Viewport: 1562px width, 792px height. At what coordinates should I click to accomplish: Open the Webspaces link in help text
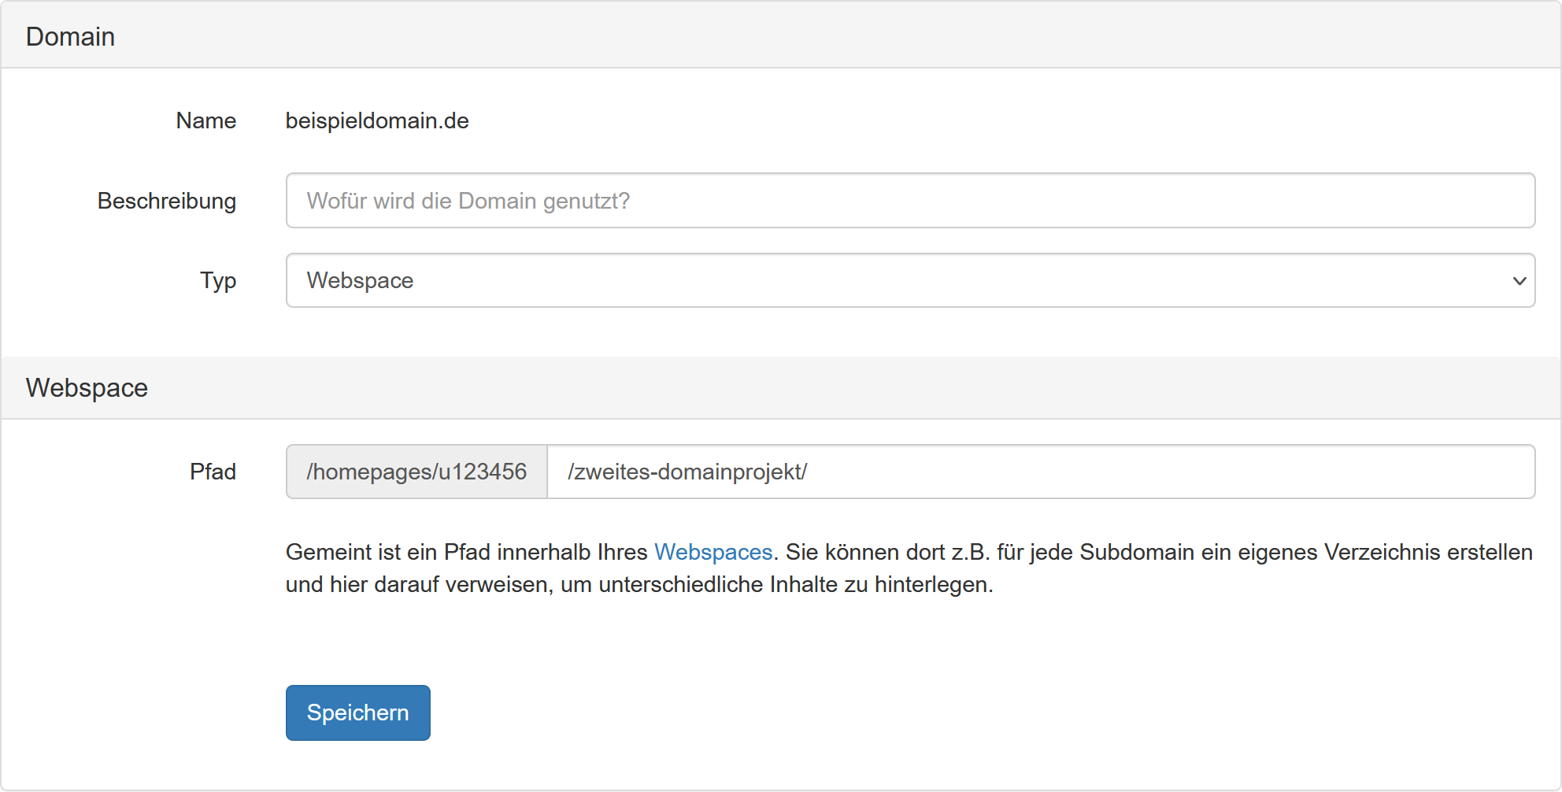tap(713, 552)
